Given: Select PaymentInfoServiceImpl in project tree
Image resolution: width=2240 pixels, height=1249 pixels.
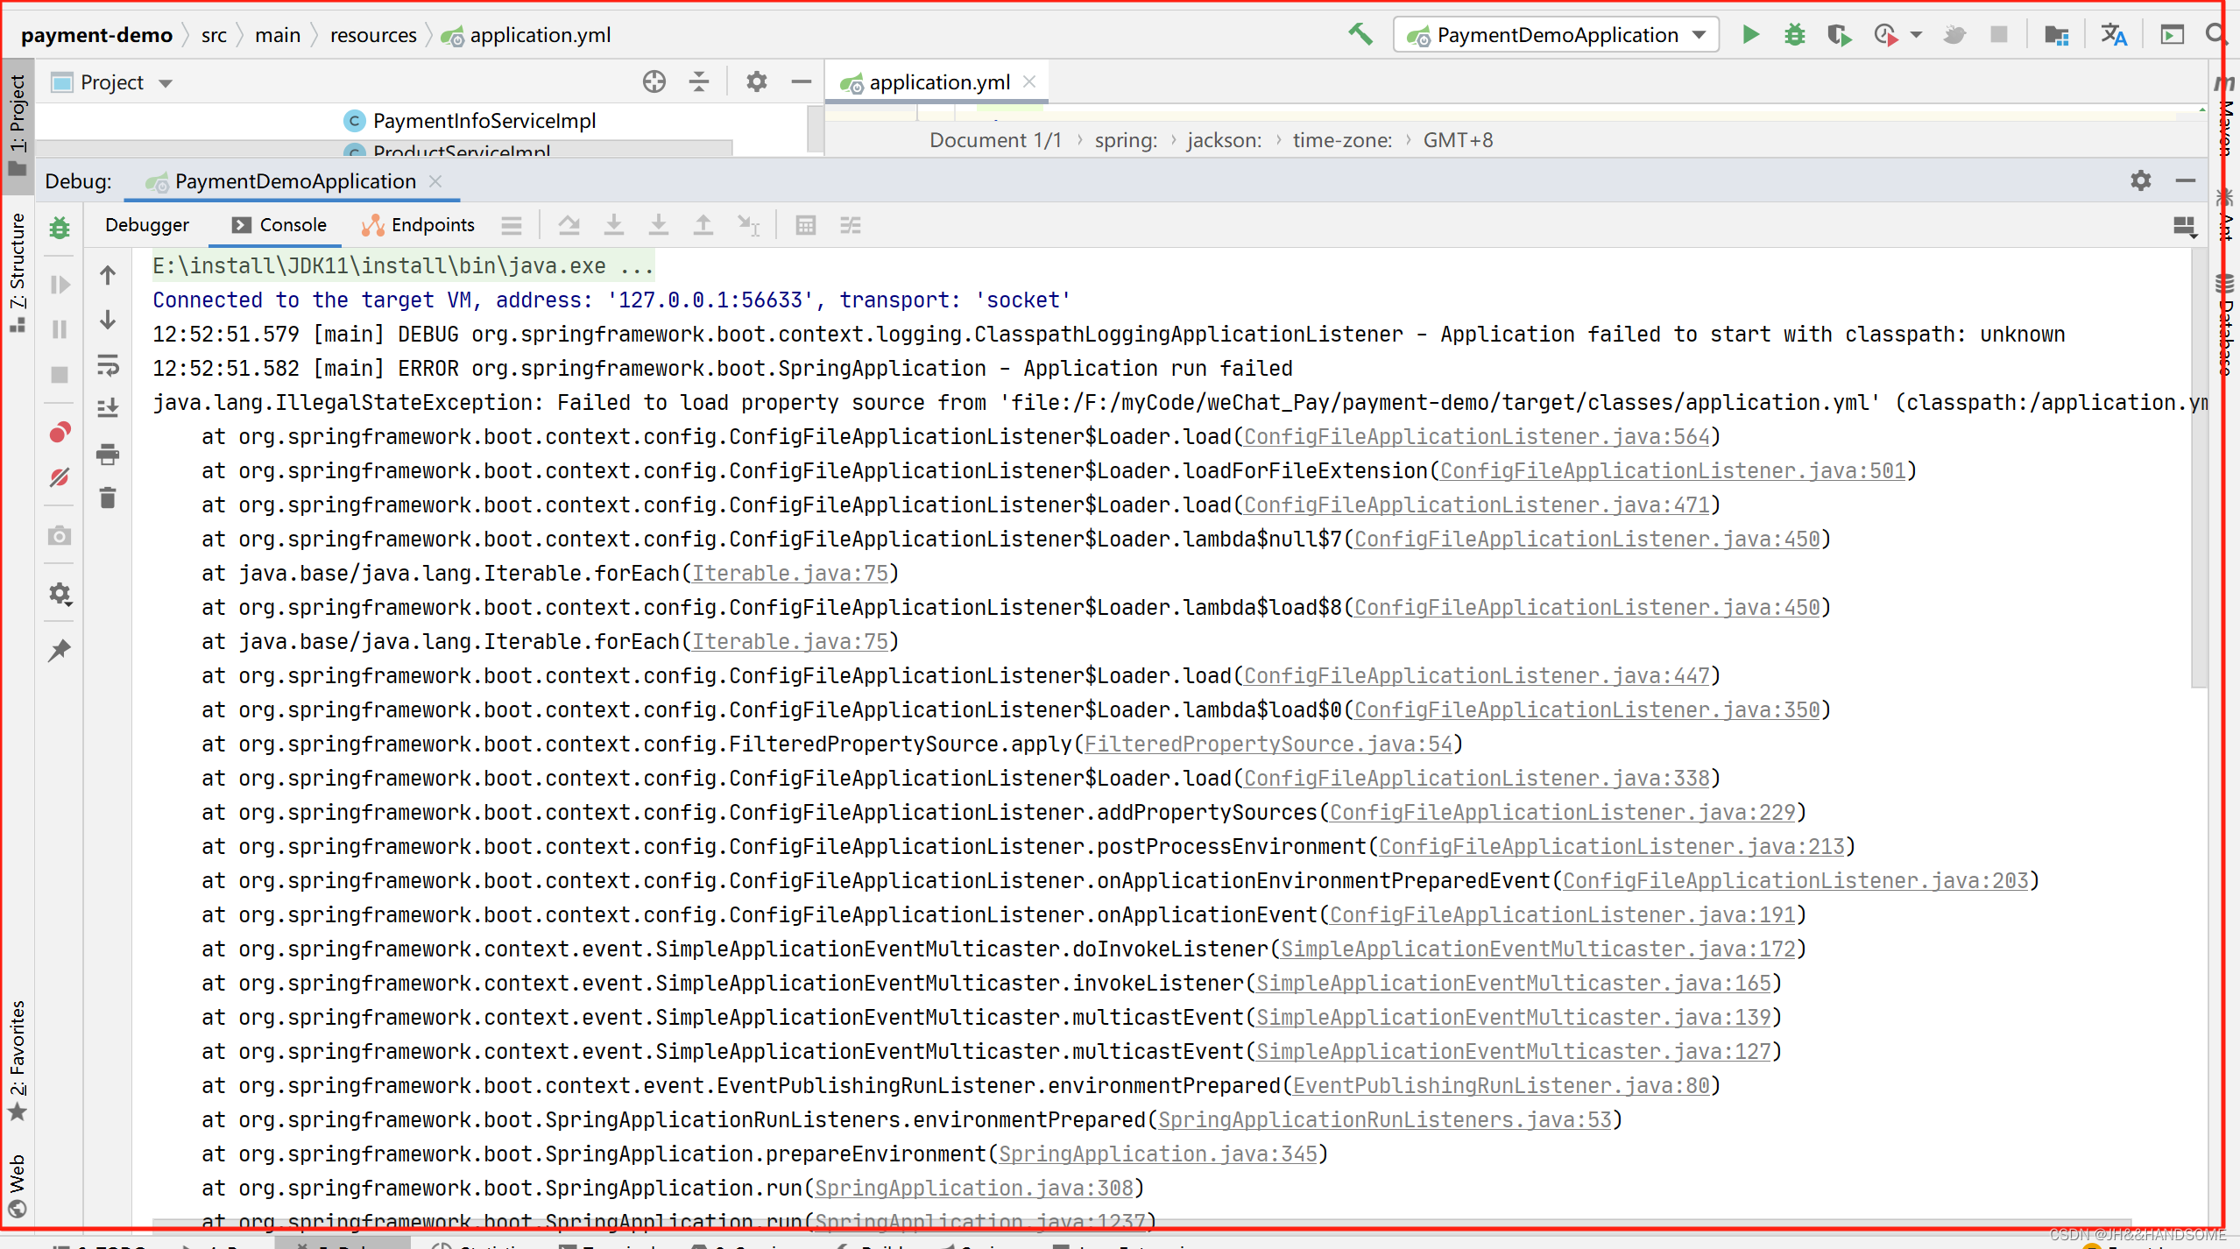Looking at the screenshot, I should (x=484, y=121).
